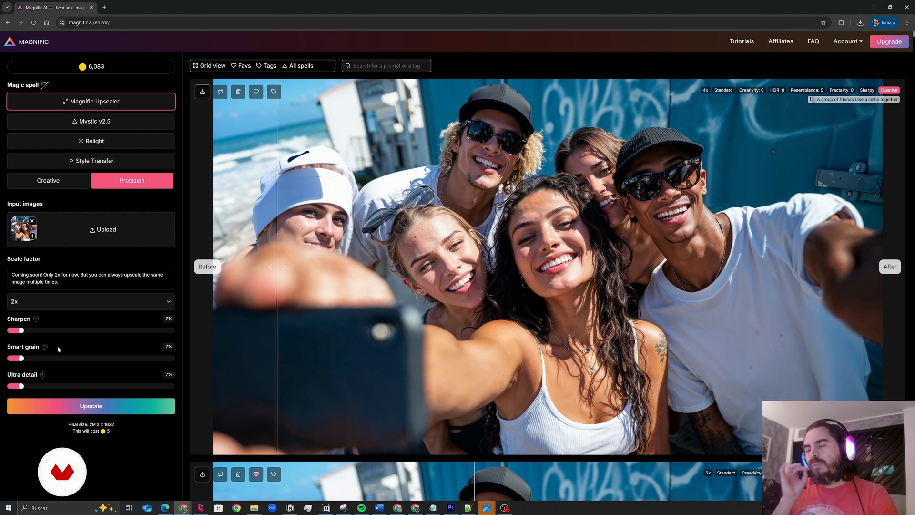Image resolution: width=915 pixels, height=515 pixels.
Task: Select the Precision mode toggle
Action: click(132, 181)
